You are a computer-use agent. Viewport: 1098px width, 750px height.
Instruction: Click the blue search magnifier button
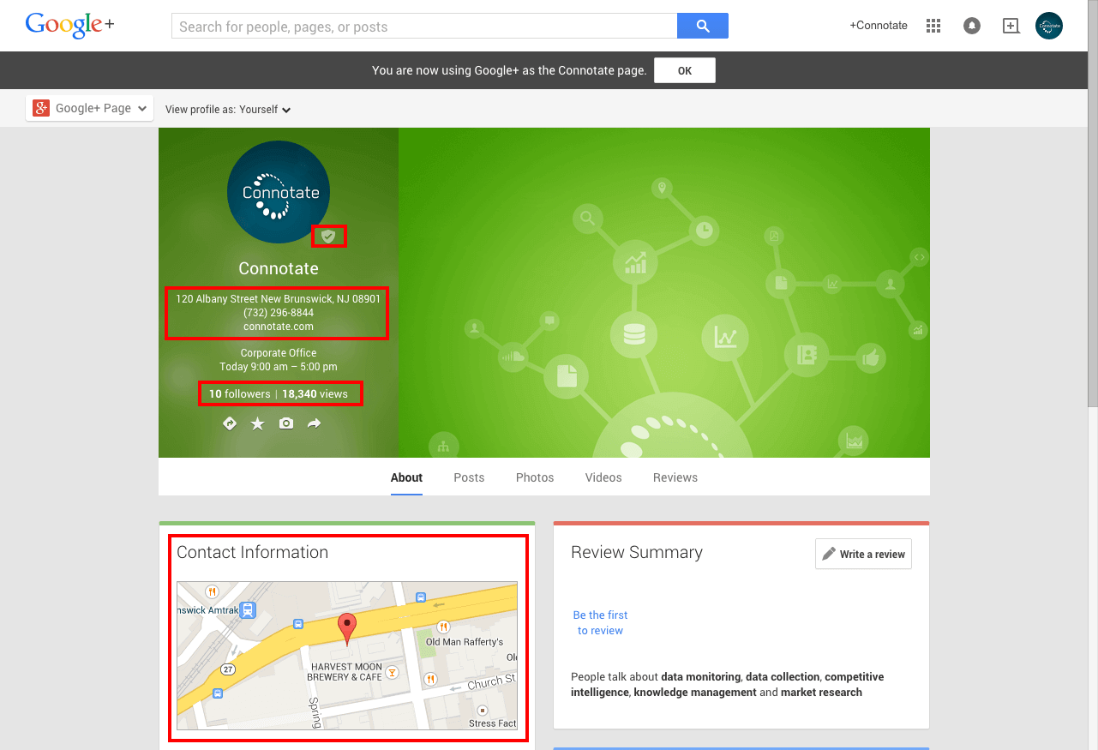click(x=703, y=26)
